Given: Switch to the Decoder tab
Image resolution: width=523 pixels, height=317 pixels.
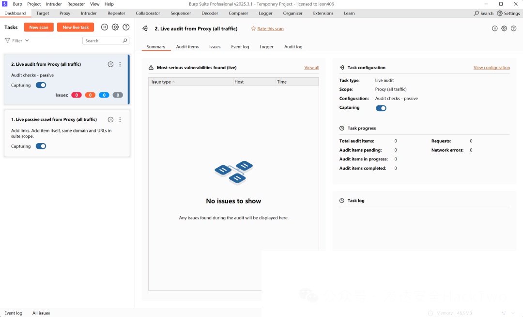Looking at the screenshot, I should click(210, 14).
